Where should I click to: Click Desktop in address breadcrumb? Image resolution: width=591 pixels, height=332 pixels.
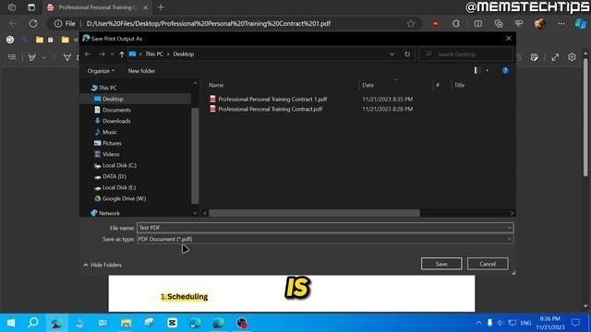click(184, 54)
